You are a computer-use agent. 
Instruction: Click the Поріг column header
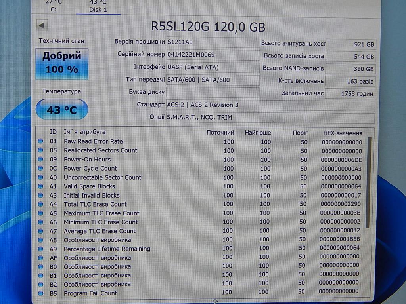coord(300,133)
